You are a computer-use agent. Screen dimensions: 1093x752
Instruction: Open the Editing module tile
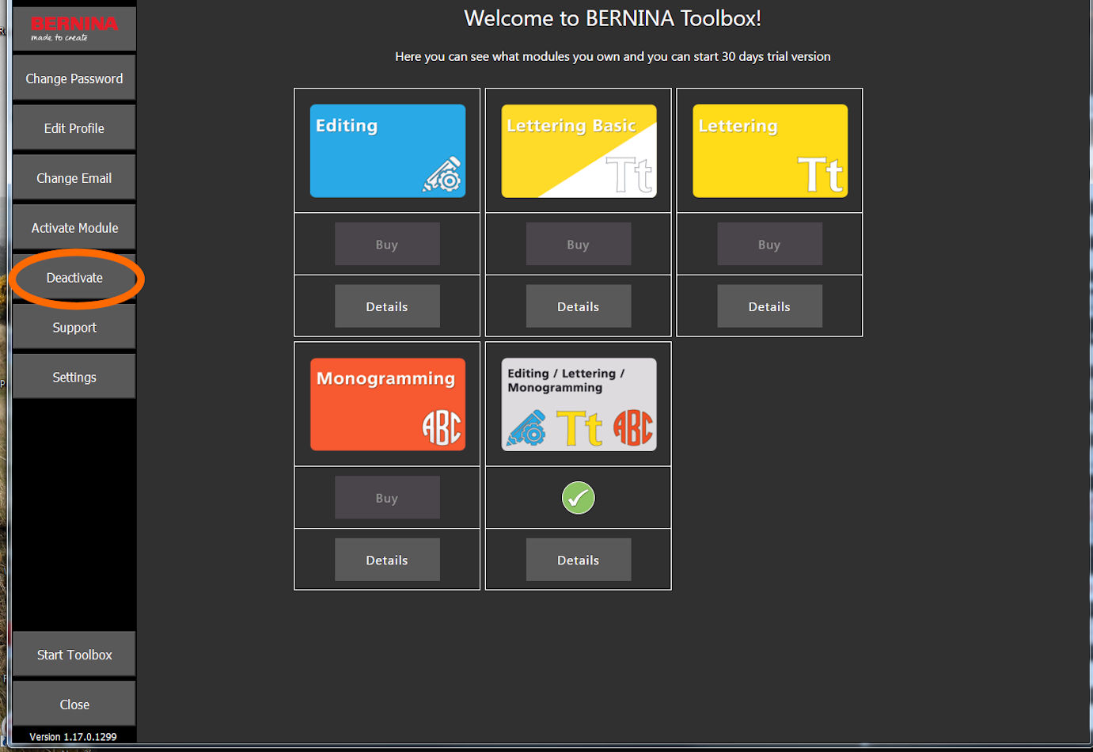pos(388,150)
